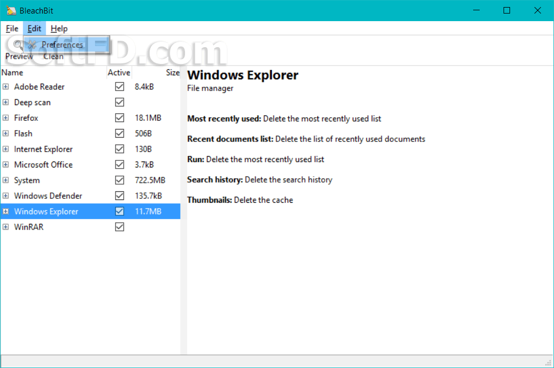Expand the Adobe Reader tree node

click(5, 87)
